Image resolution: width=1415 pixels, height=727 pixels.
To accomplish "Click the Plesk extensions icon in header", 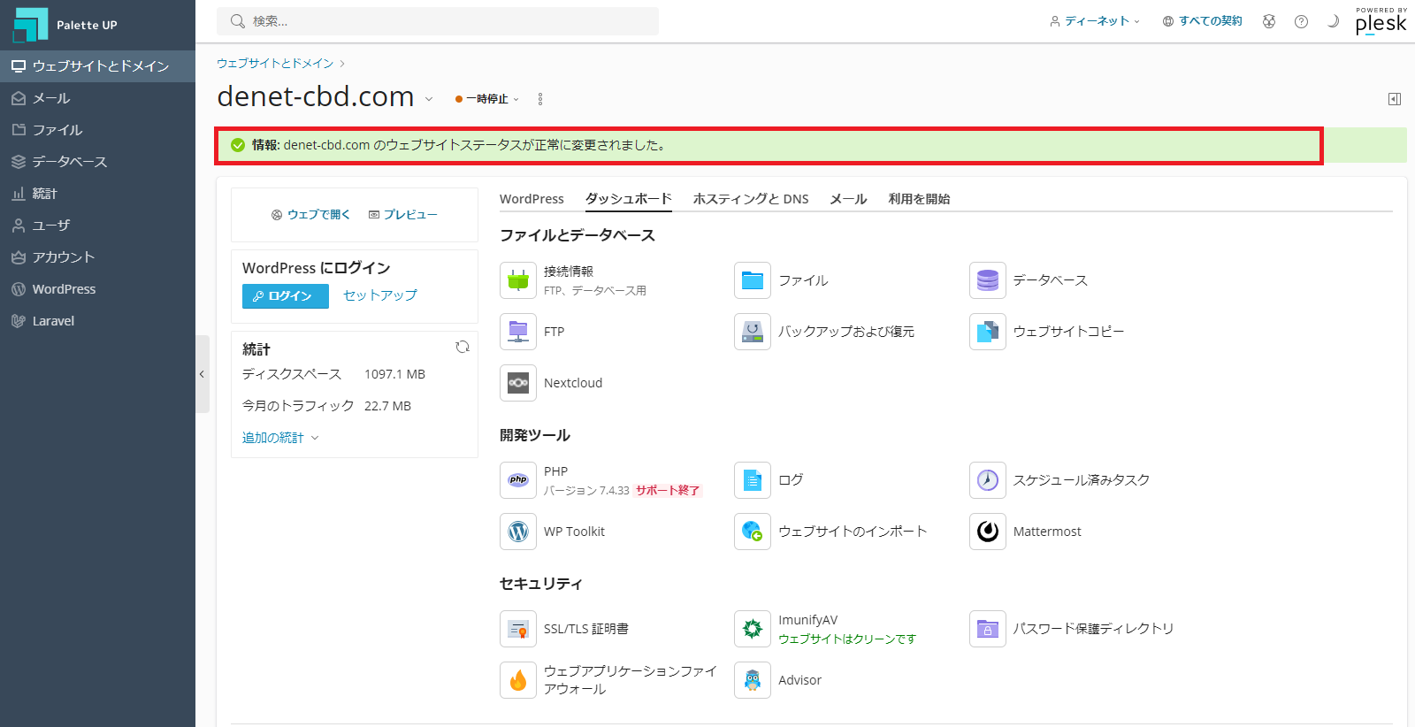I will (1269, 21).
